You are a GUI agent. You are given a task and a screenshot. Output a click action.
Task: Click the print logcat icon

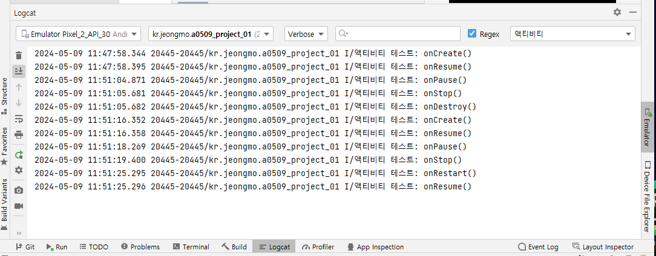pos(18,135)
